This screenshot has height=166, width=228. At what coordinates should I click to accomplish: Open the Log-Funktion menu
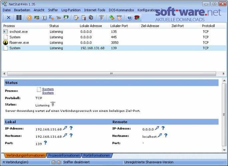[71, 10]
